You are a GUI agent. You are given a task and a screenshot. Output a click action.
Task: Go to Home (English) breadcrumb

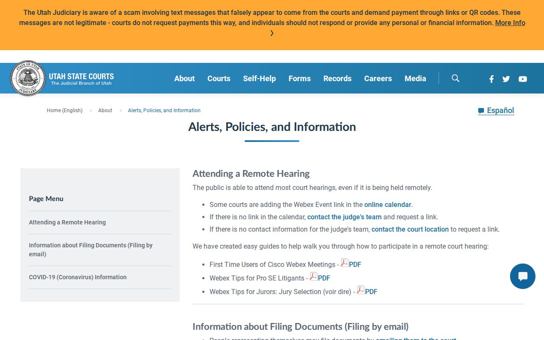coord(65,110)
